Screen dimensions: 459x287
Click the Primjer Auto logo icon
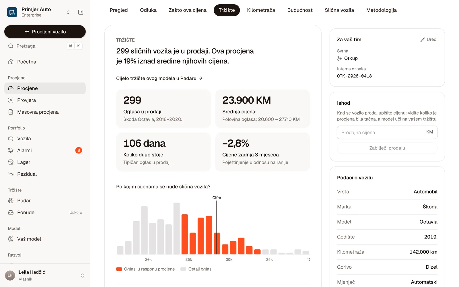12,12
